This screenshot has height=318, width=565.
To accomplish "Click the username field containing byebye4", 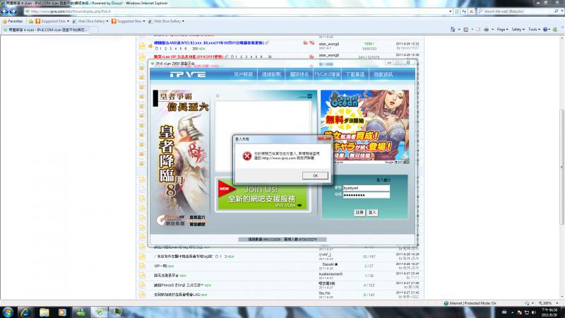I will coord(366,187).
